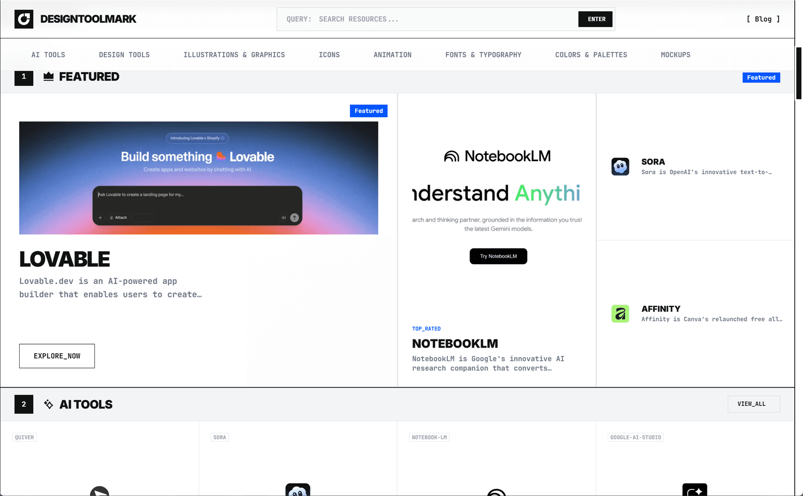The height and width of the screenshot is (496, 803).
Task: Click the Try NotebookLM button
Action: 498,256
